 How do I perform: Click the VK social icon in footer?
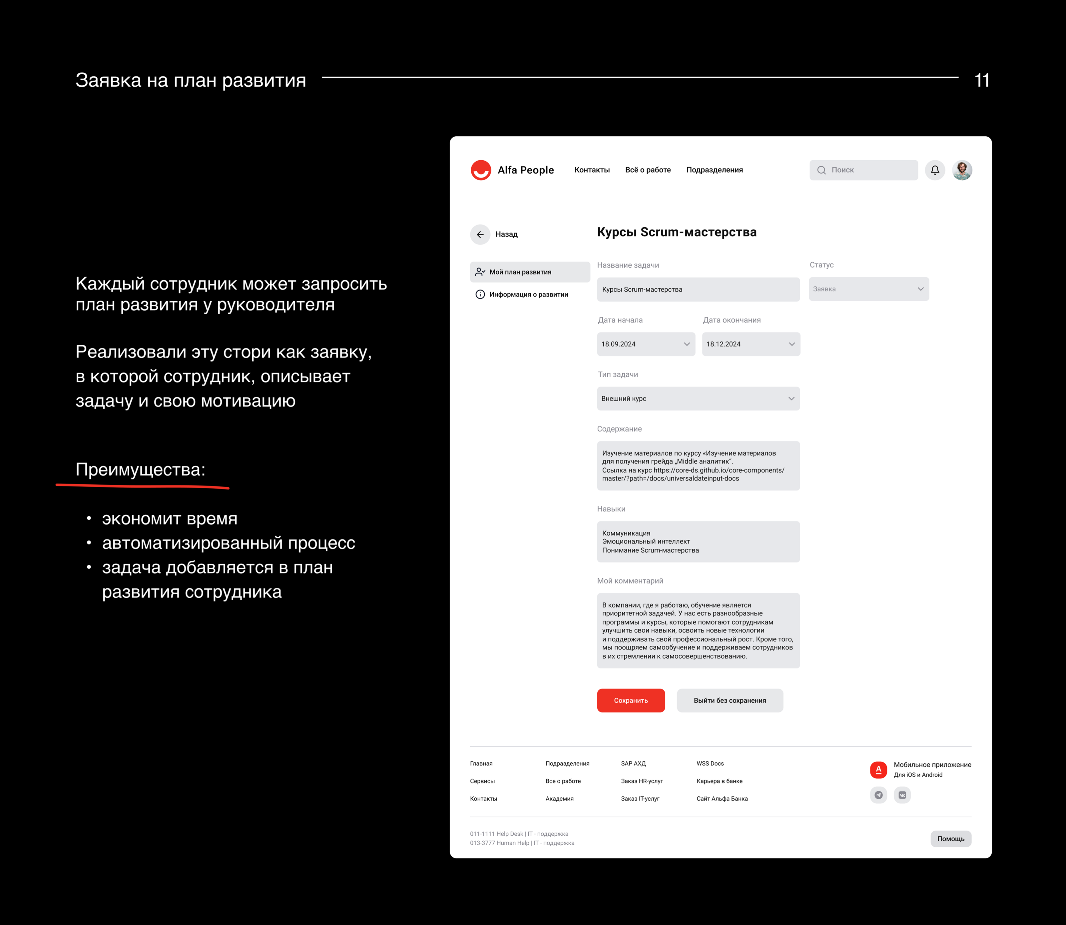click(x=902, y=795)
